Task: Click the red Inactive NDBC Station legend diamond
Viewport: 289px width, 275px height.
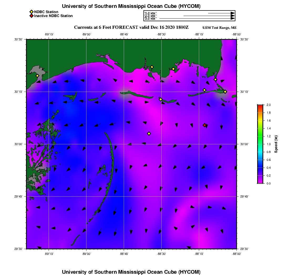Action: (32, 16)
